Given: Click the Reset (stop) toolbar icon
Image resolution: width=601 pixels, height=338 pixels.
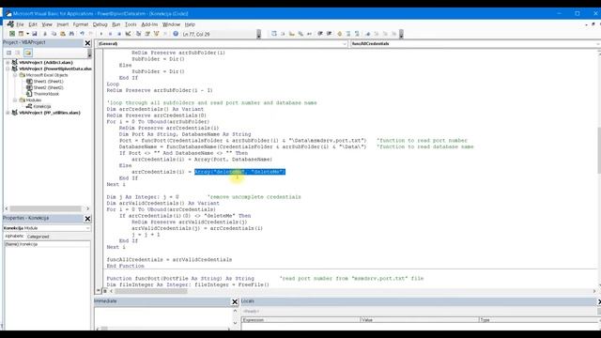Looking at the screenshot, I should pyautogui.click(x=119, y=34).
